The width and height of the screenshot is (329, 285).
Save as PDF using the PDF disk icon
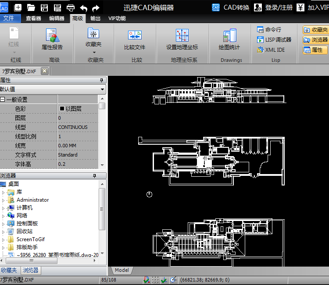coord(57,8)
